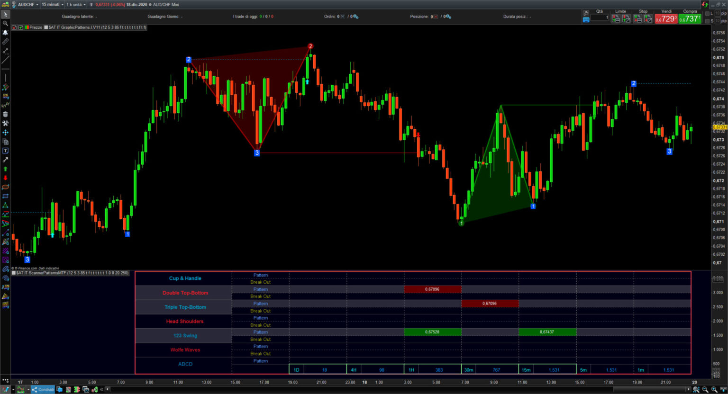The height and width of the screenshot is (394, 728).
Task: Enable the S pip checkbox
Action: coord(708,21)
